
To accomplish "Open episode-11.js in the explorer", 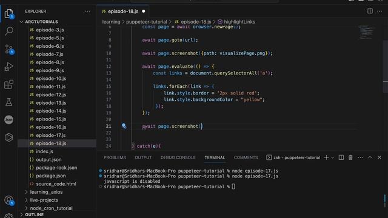I will coord(51,87).
